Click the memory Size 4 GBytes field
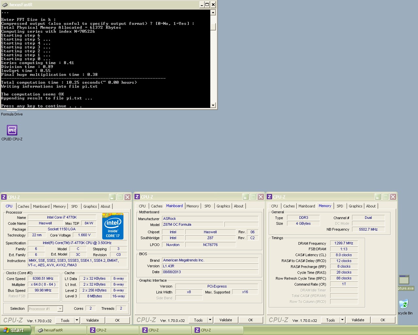Image resolution: width=418 pixels, height=335 pixels. (303, 223)
